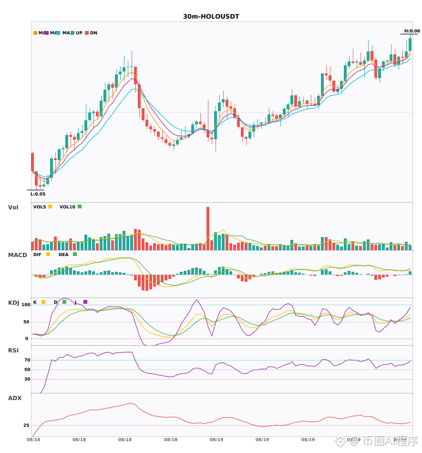The width and height of the screenshot is (422, 453).
Task: Click the green VOL10 legend swatch
Action: [x=80, y=206]
